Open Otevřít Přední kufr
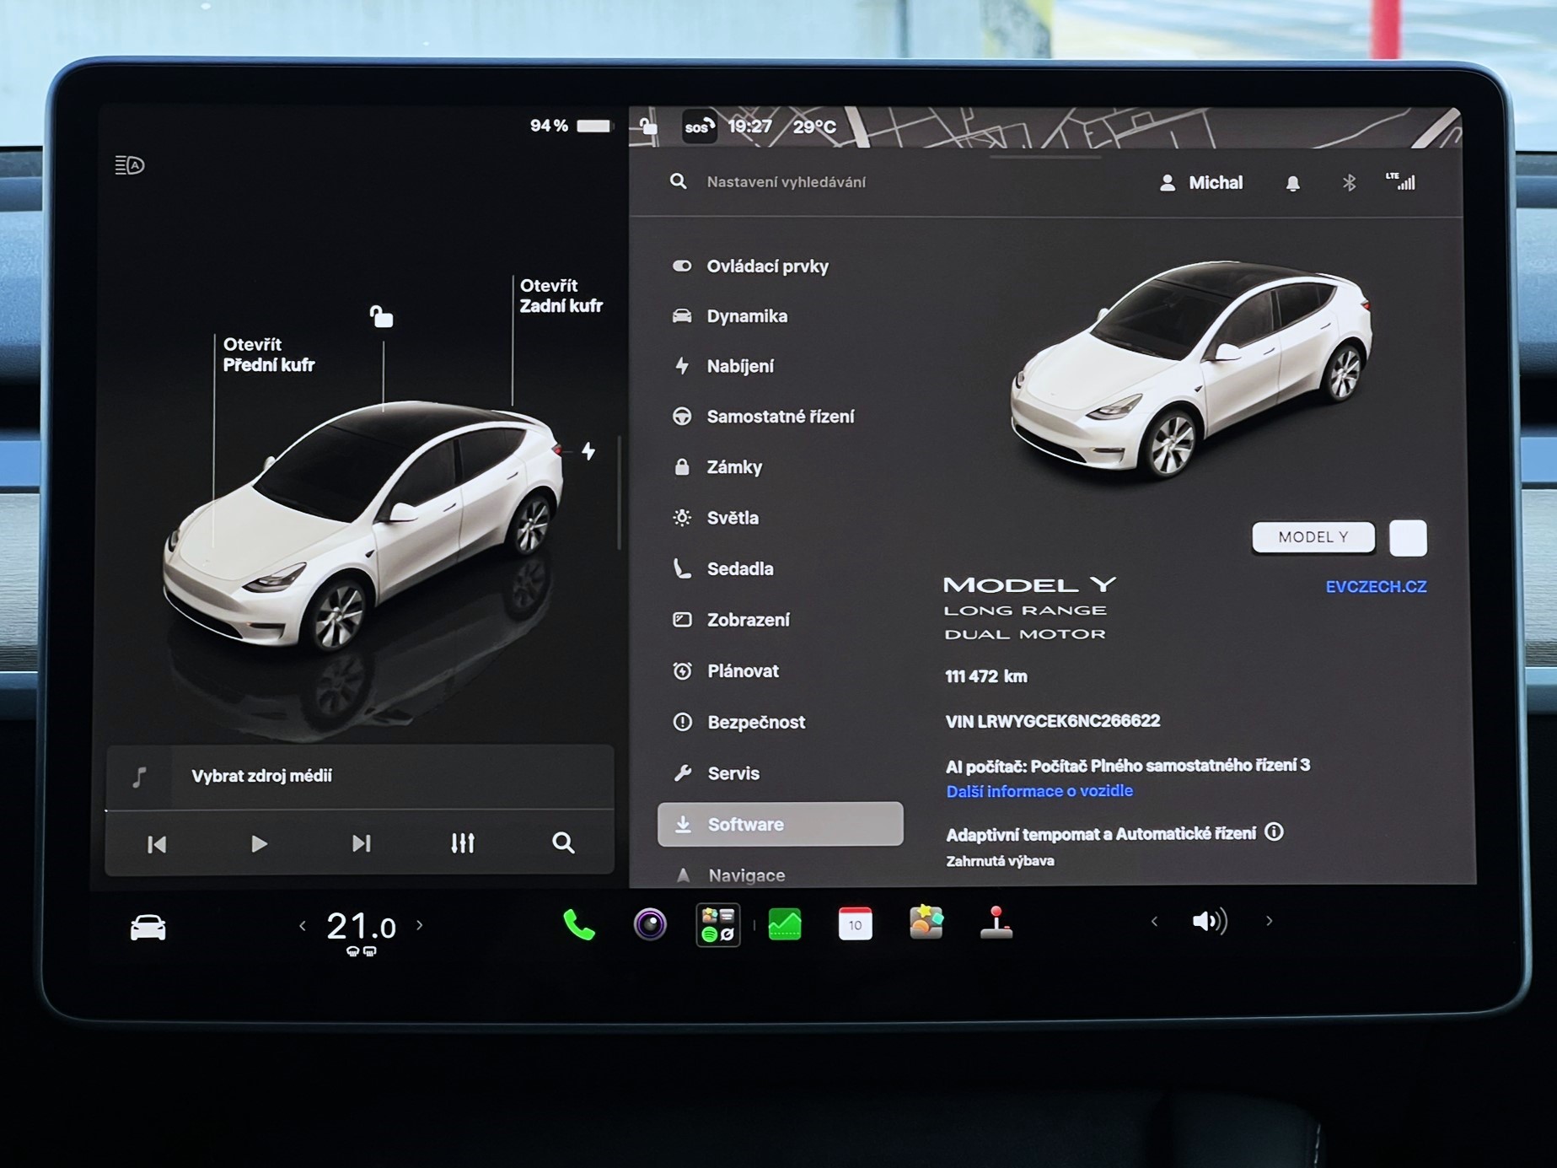Screen dimensions: 1557x1168 tap(268, 355)
